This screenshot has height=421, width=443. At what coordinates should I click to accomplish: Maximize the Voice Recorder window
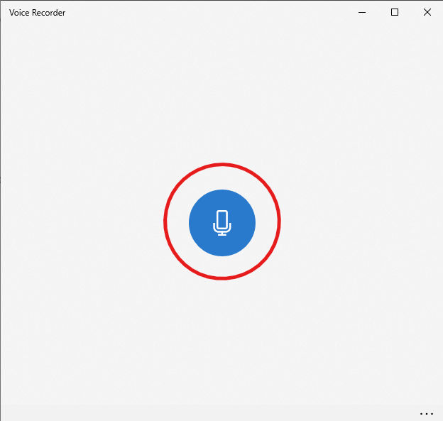tap(395, 12)
